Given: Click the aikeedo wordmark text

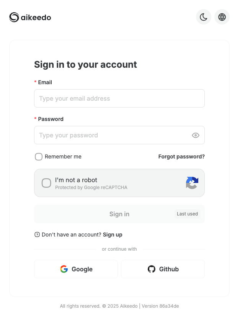Looking at the screenshot, I should (36, 17).
